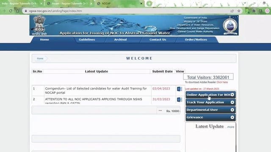Open the Order/Notices menu
Image resolution: width=271 pixels, height=152 pixels.
[196, 39]
